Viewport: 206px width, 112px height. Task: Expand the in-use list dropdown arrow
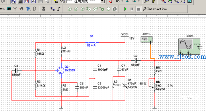[x=102, y=1]
